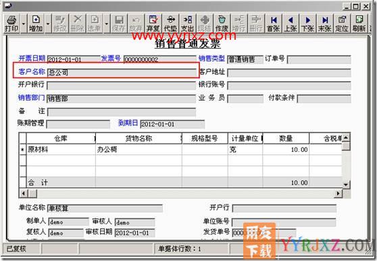The image size is (377, 261).
Task: Go to next invoice with 下张
Action: point(307,24)
